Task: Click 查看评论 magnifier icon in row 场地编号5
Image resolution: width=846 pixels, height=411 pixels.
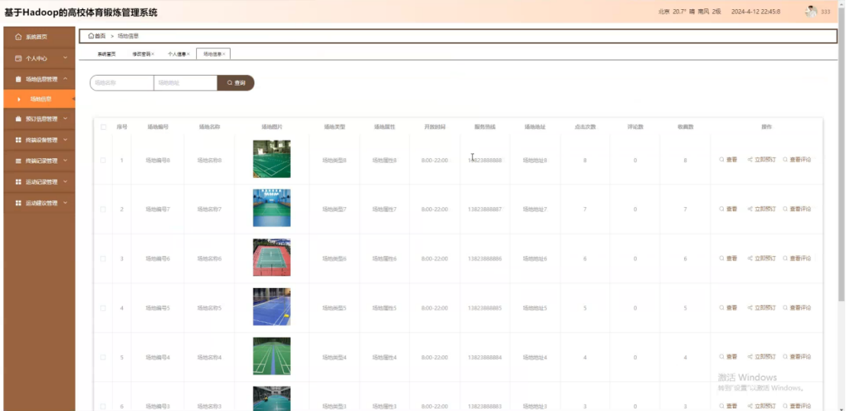Action: pyautogui.click(x=786, y=308)
